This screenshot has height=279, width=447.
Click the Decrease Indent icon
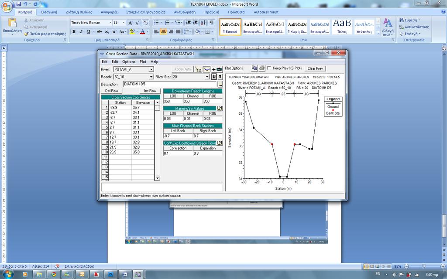[188, 23]
